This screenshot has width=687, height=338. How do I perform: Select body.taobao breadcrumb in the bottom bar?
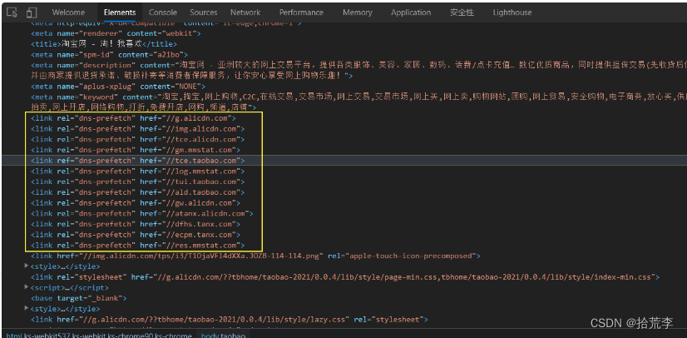(223, 336)
